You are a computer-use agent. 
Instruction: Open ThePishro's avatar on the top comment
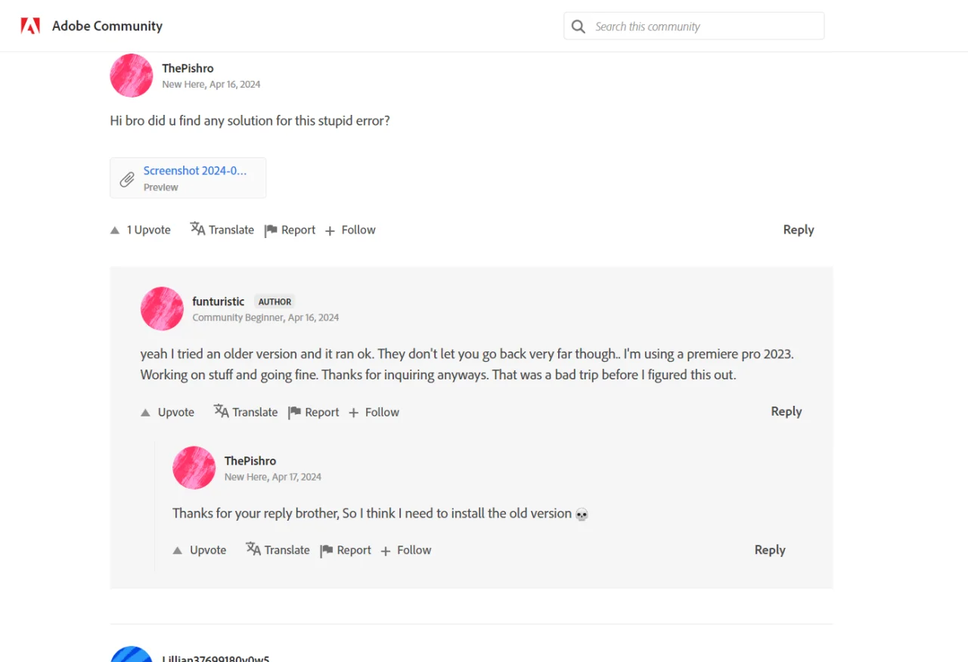(132, 76)
